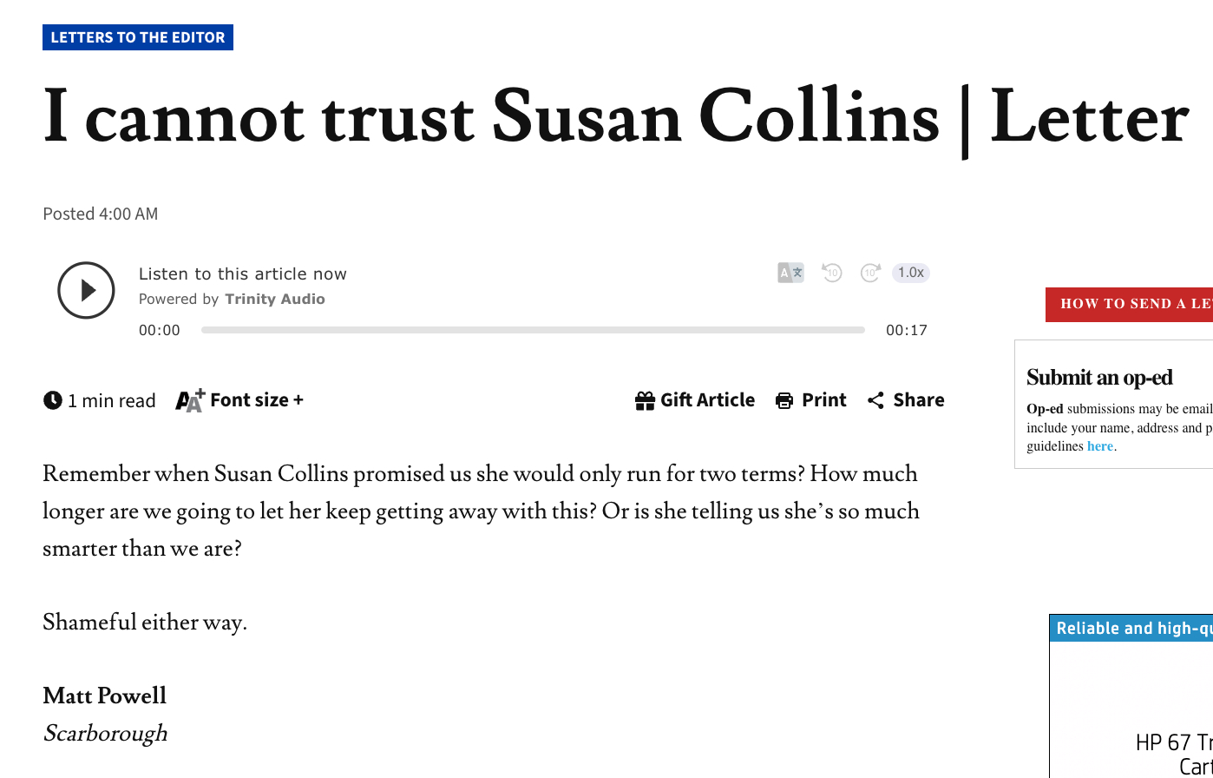Click the translate language icon in audio player
The width and height of the screenshot is (1213, 778).
(x=790, y=273)
